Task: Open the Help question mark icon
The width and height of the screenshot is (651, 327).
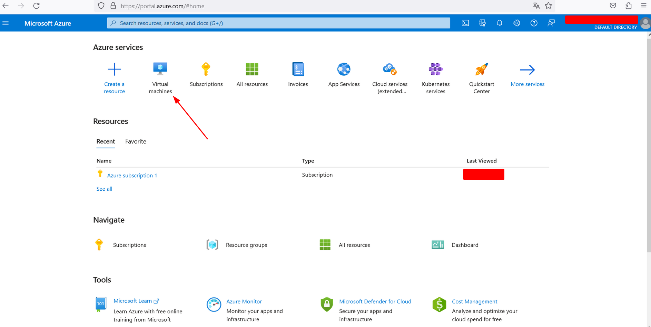Action: [x=534, y=23]
